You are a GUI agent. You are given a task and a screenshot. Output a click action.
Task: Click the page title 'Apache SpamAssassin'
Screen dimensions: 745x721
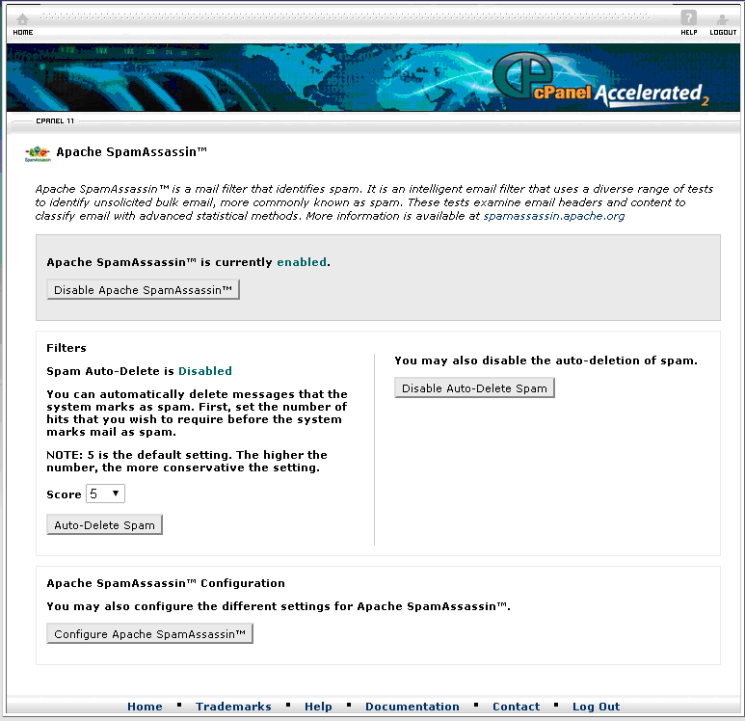(131, 152)
